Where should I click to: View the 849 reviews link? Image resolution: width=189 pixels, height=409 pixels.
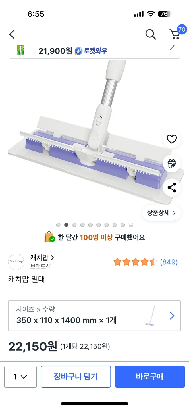(169, 262)
